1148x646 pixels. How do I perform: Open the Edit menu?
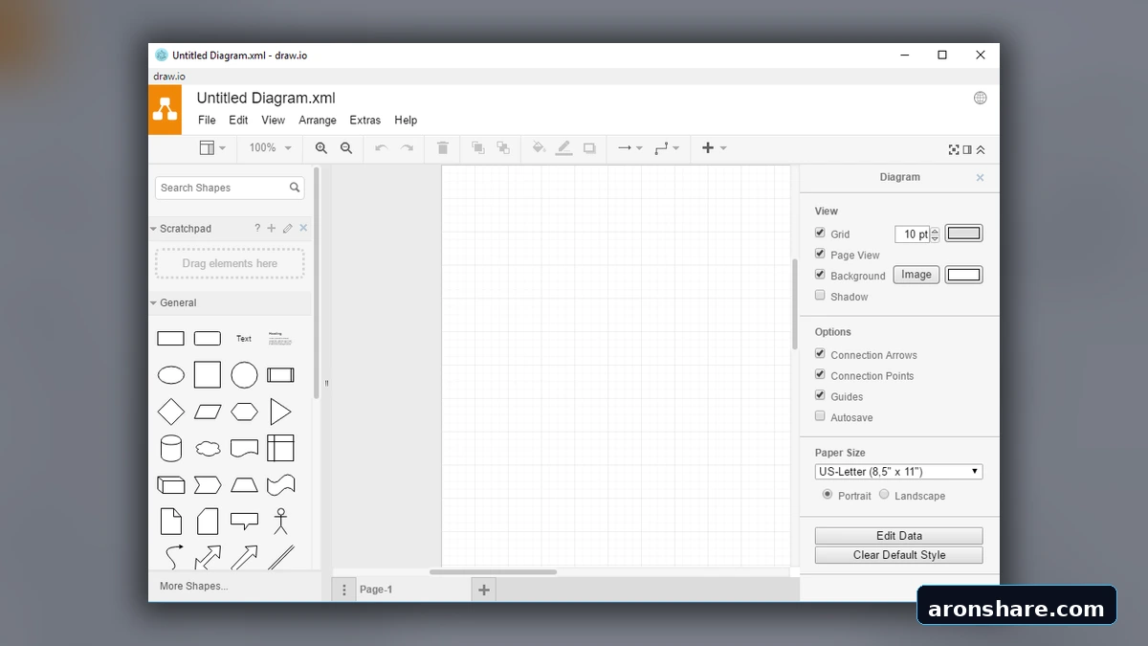click(x=238, y=121)
